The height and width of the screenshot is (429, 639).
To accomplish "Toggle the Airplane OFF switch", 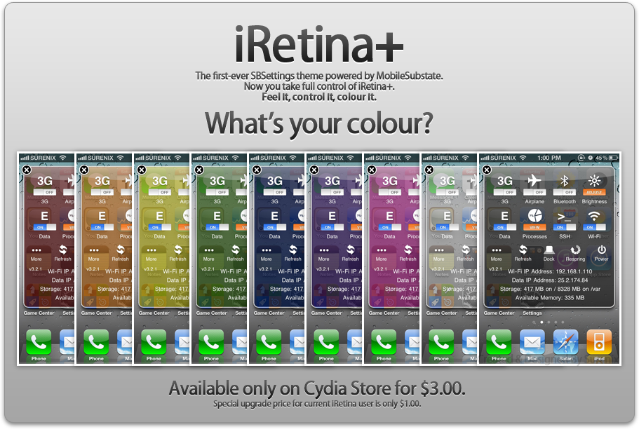I will tap(534, 192).
